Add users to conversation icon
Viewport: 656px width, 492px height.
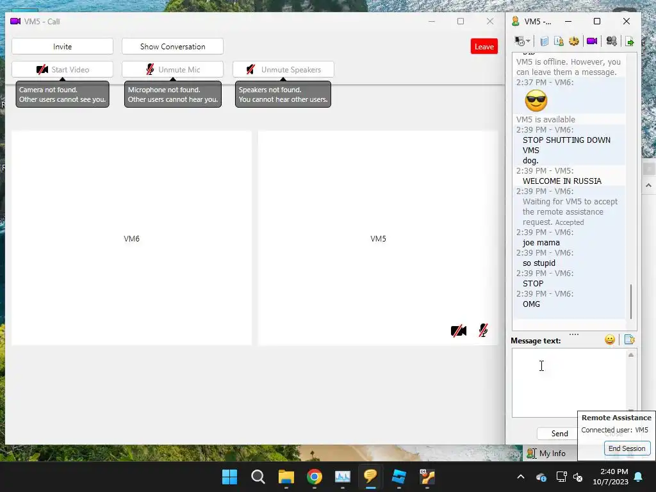click(x=611, y=41)
